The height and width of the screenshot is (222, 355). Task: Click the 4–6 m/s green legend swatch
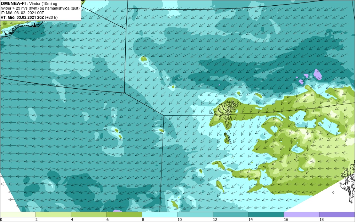click(x=89, y=214)
